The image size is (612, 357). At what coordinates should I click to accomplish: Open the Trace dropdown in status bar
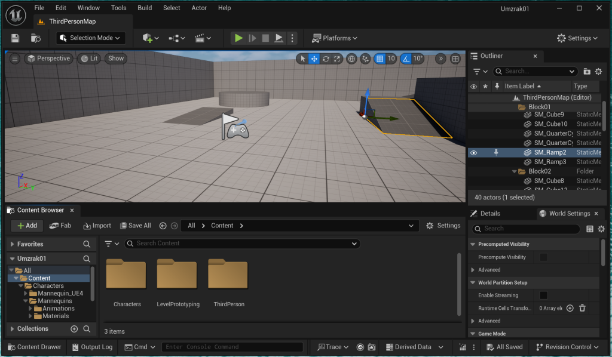tap(333, 347)
